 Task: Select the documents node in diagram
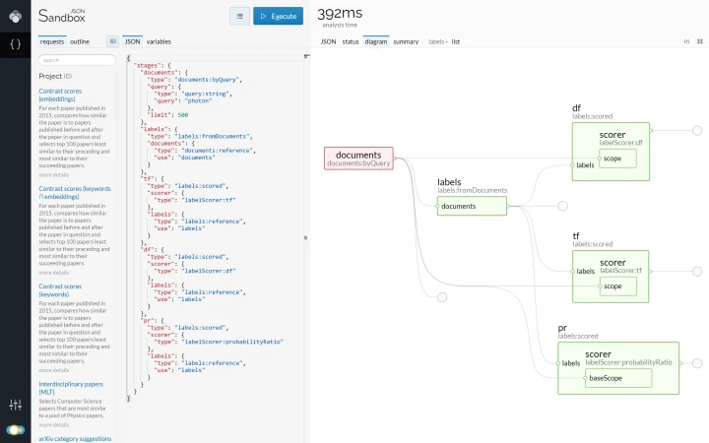pyautogui.click(x=358, y=158)
